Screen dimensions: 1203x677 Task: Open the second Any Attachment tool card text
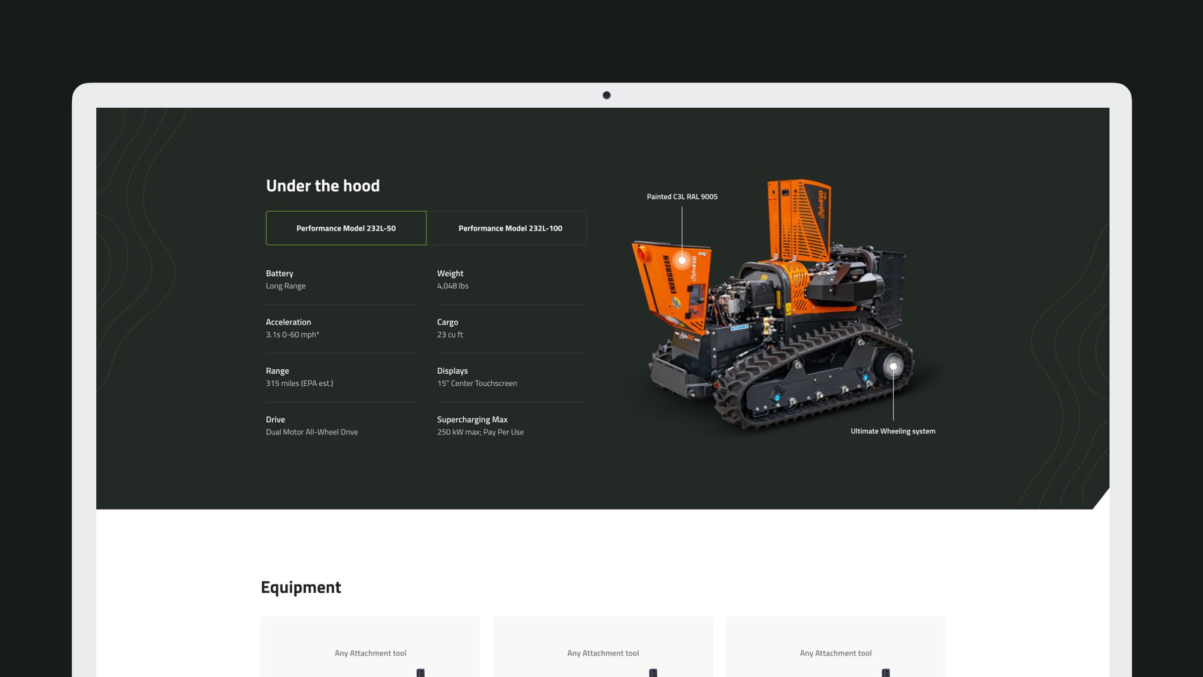(603, 653)
